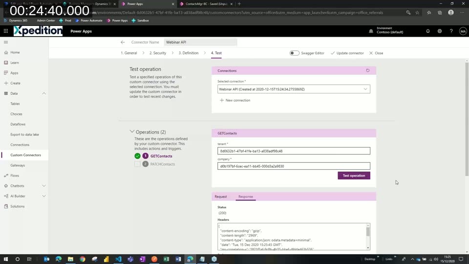Add a New connection
The image size is (469, 264).
[x=235, y=100]
